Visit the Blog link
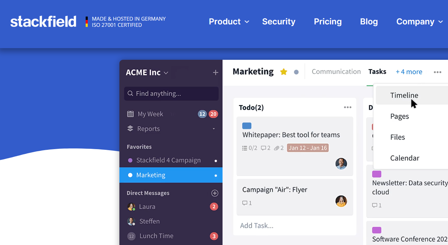The height and width of the screenshot is (245, 448). (x=369, y=22)
